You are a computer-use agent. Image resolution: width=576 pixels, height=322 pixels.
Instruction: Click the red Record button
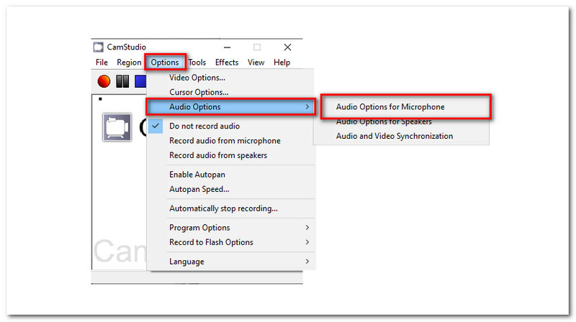coord(104,81)
